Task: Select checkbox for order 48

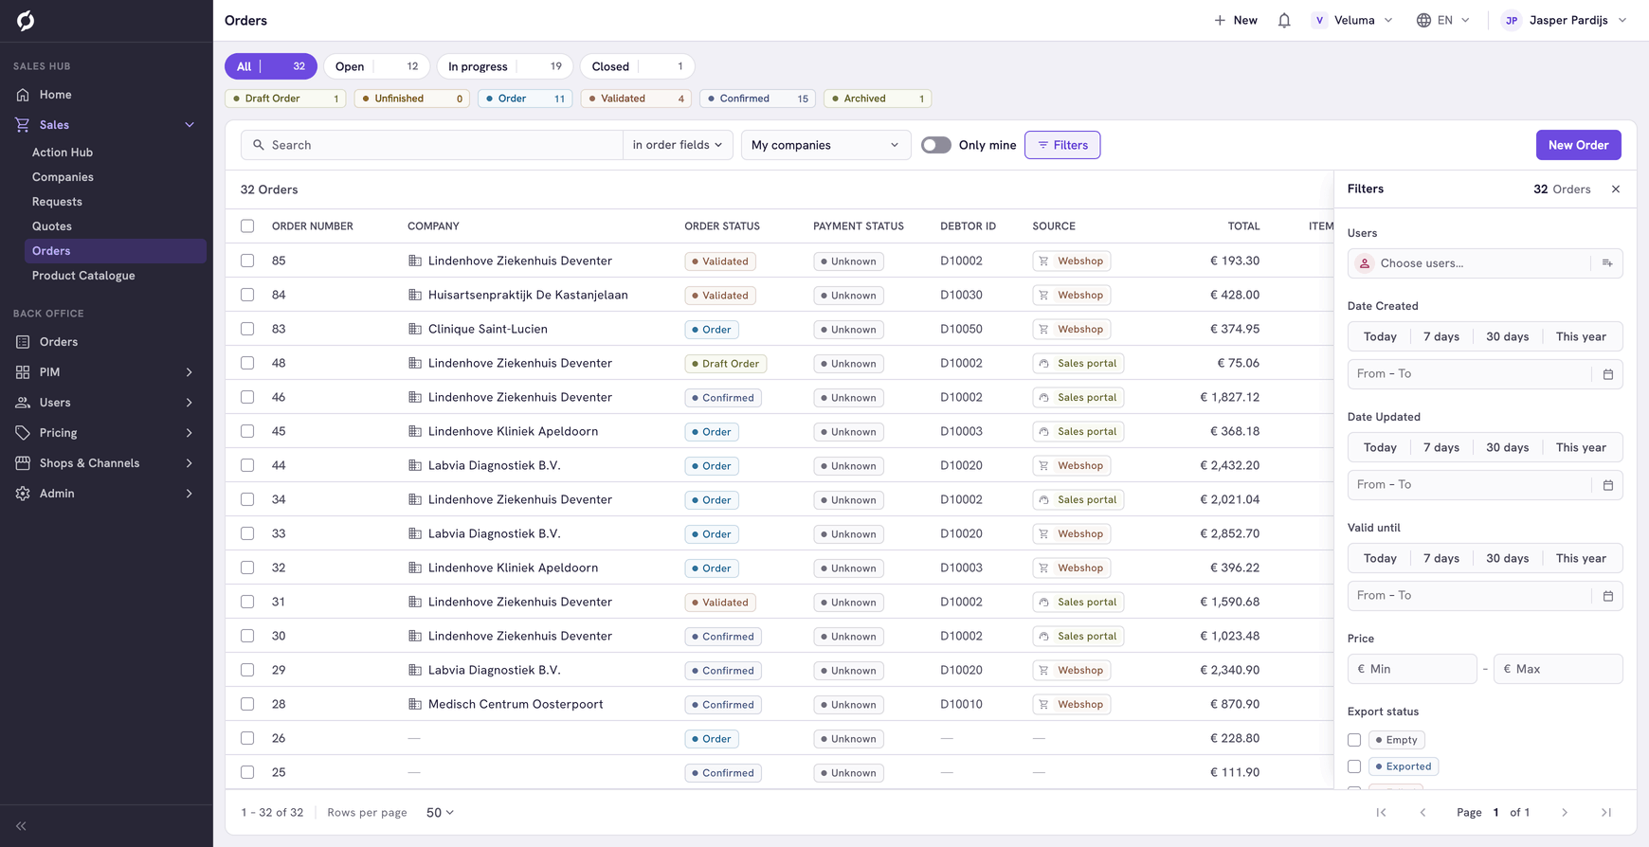Action: [247, 363]
